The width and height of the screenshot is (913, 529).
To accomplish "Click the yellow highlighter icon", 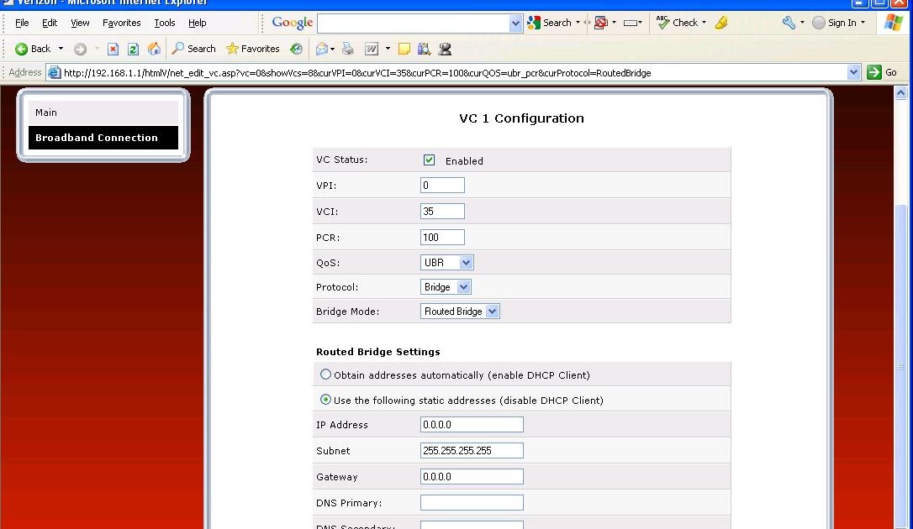I will 721,23.
